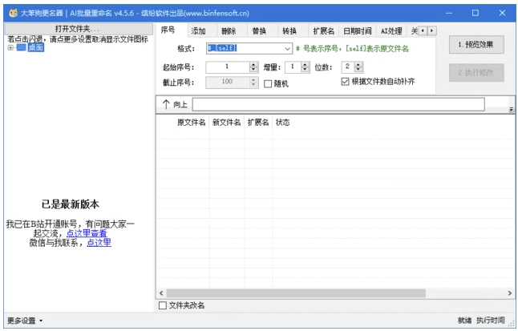
Task: Click the 向上 up arrow icon
Action: [x=166, y=104]
